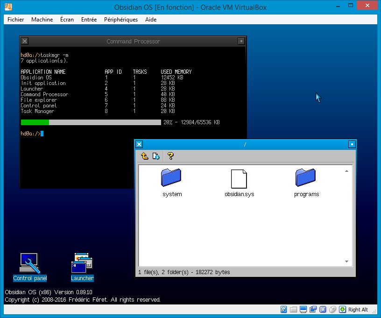Click 'File explorer' in the task list
The width and height of the screenshot is (381, 318).
tap(39, 100)
